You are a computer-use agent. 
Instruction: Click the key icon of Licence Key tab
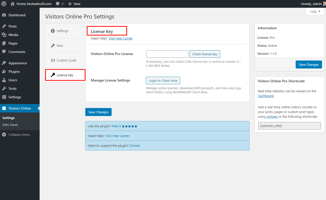point(53,75)
